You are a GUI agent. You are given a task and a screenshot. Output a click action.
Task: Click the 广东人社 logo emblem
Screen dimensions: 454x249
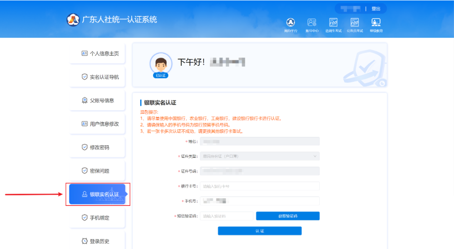73,20
